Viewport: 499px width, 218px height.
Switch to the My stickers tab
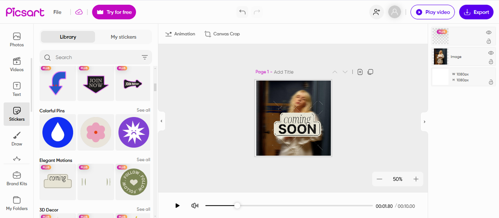click(124, 37)
